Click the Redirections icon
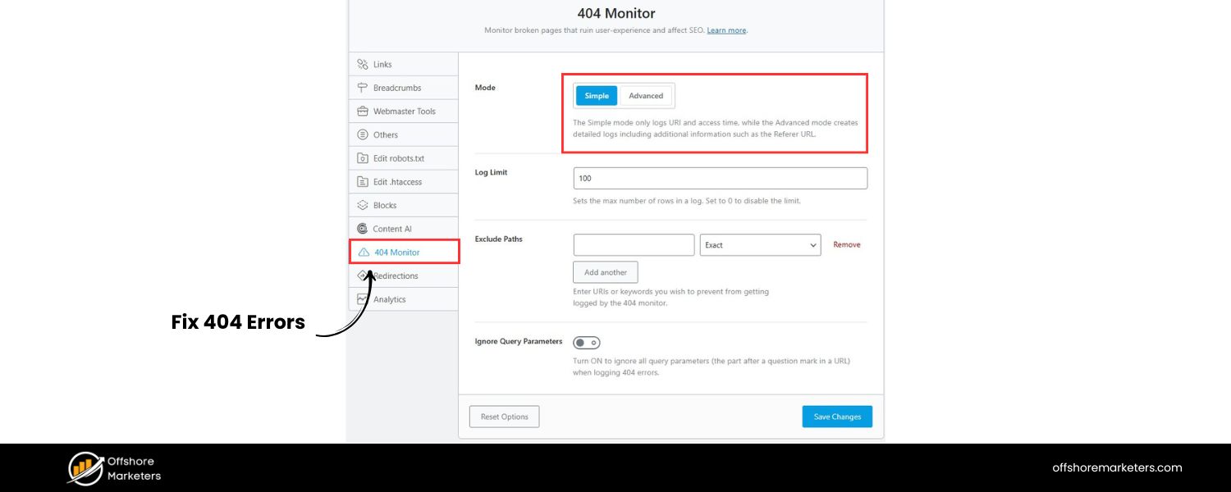 pyautogui.click(x=362, y=276)
